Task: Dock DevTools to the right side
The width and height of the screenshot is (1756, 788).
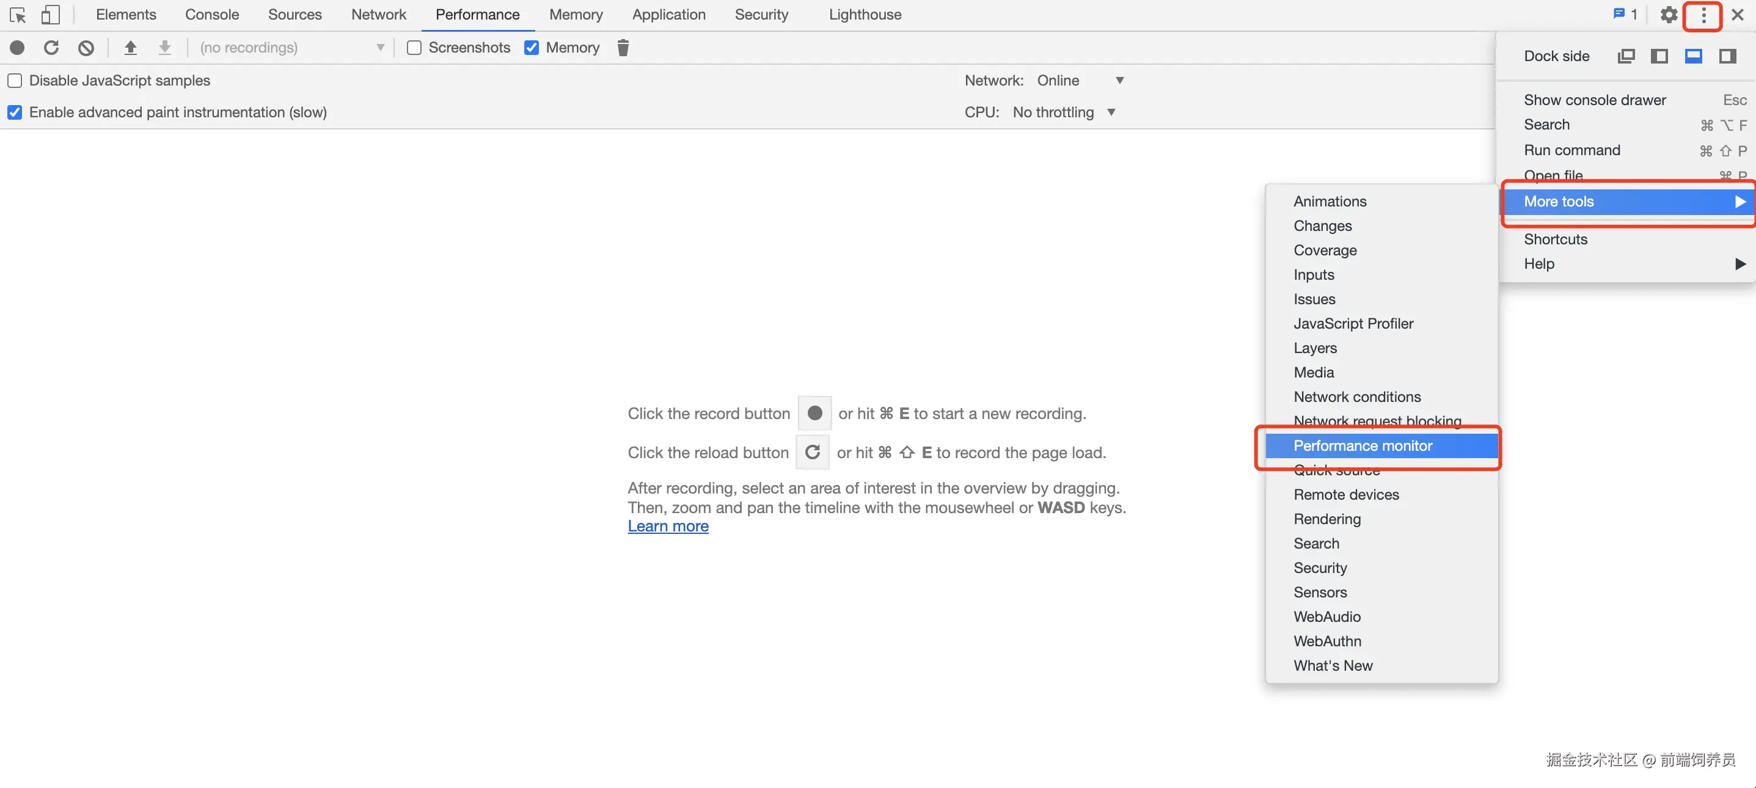Action: pos(1727,56)
